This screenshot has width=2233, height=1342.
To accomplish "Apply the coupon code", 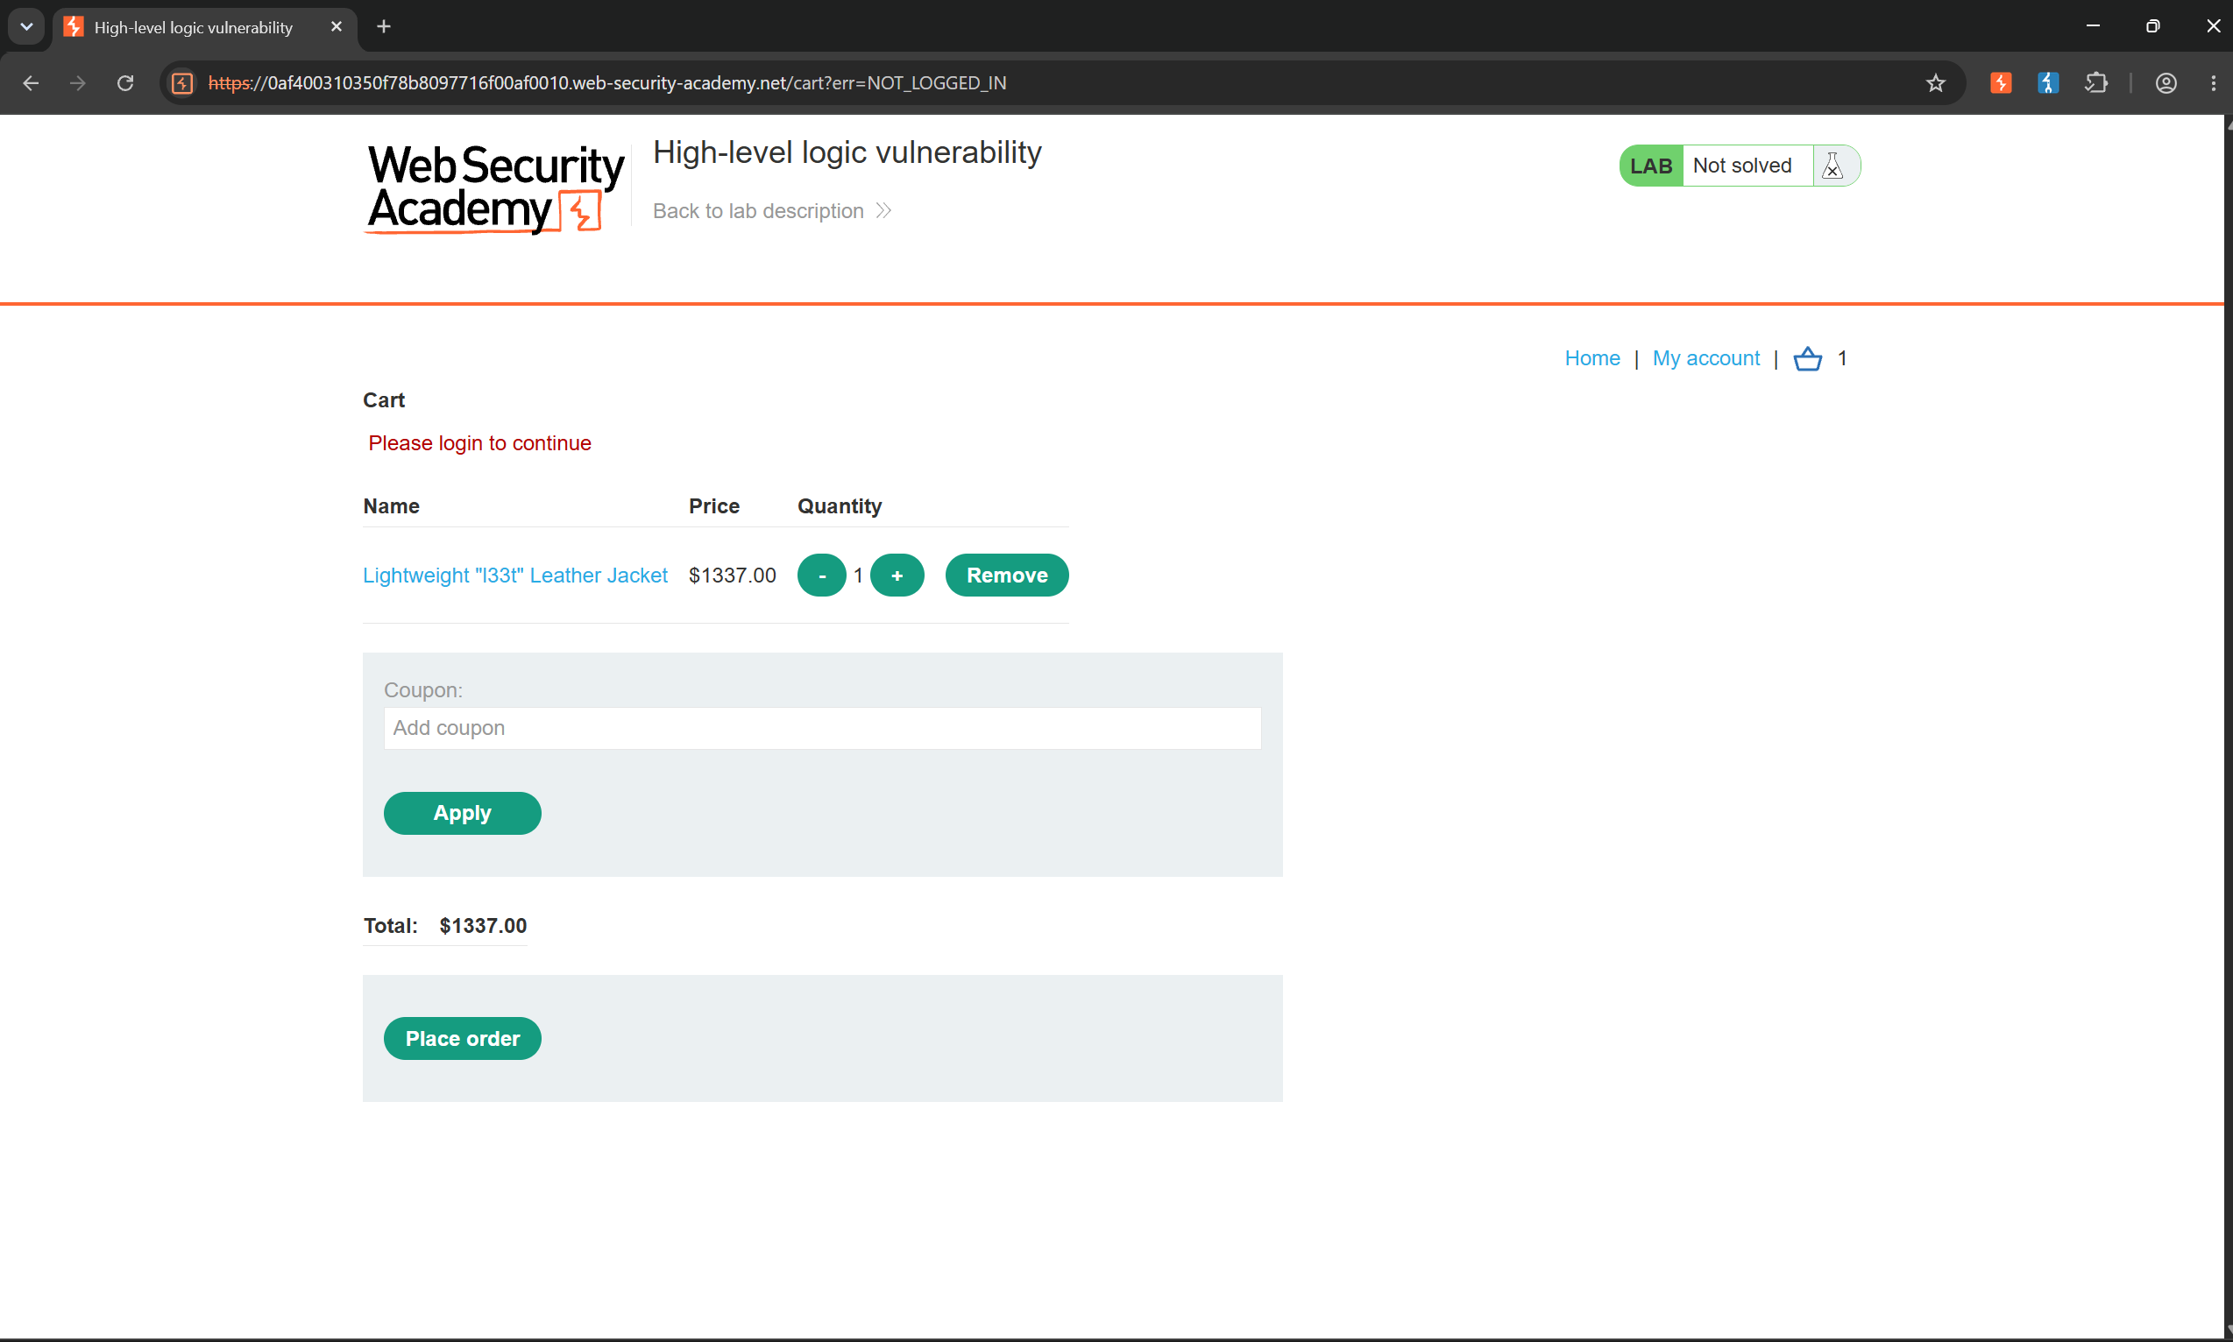I will [462, 813].
